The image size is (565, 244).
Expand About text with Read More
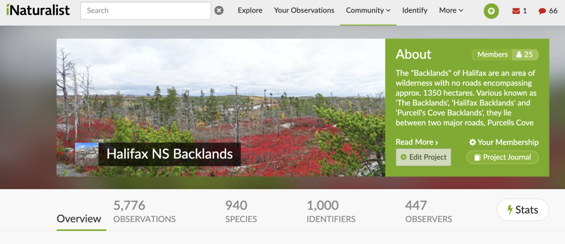[x=417, y=142]
